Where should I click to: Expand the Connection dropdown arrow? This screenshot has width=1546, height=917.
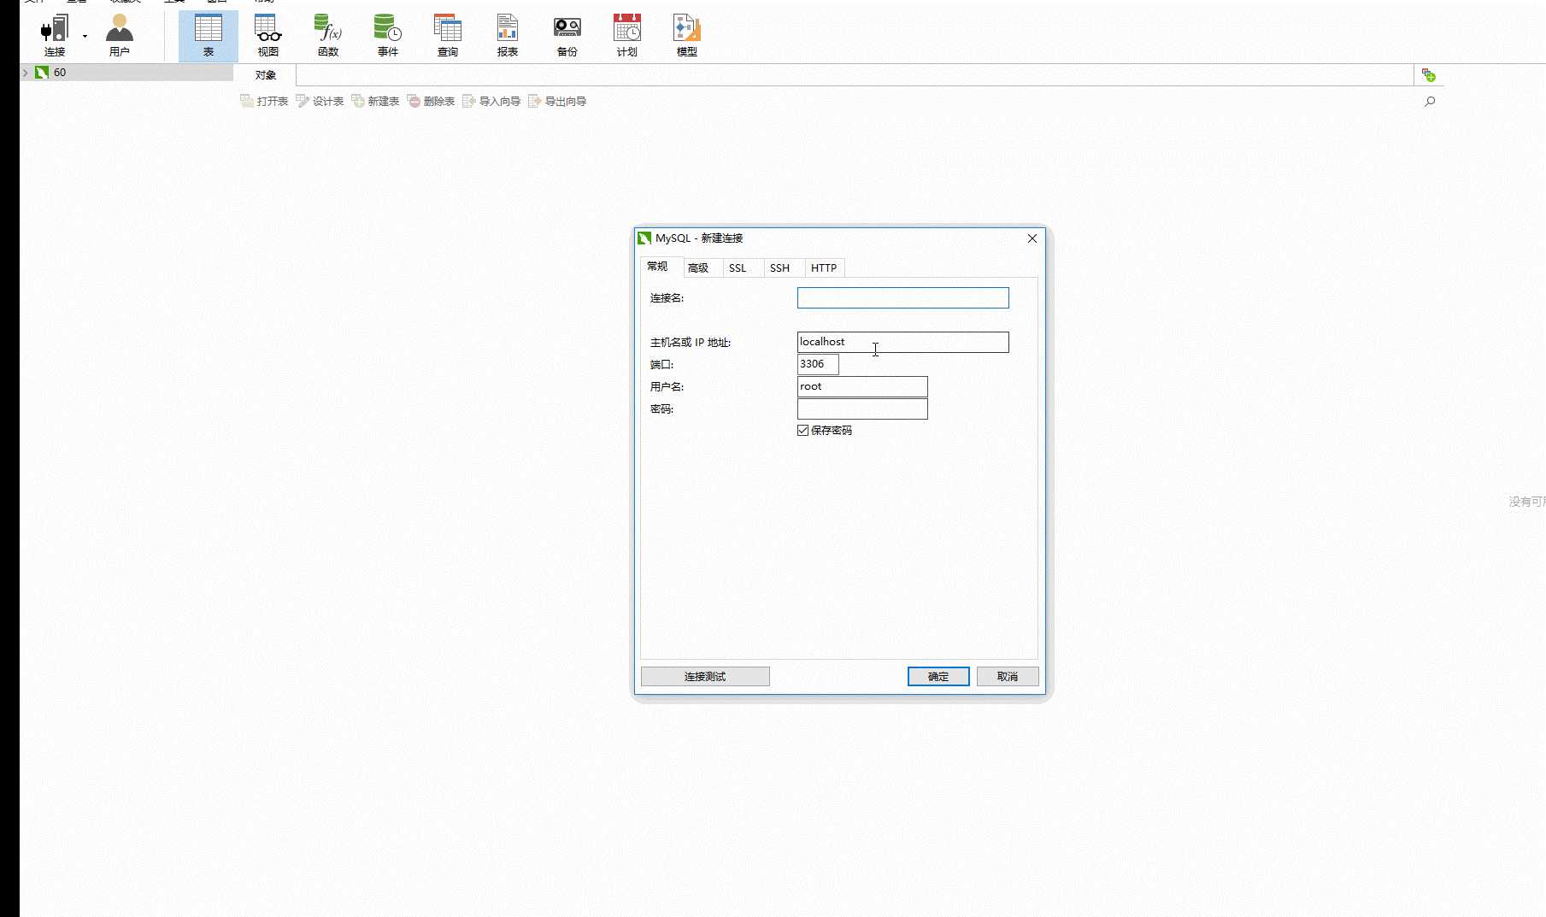tap(85, 37)
